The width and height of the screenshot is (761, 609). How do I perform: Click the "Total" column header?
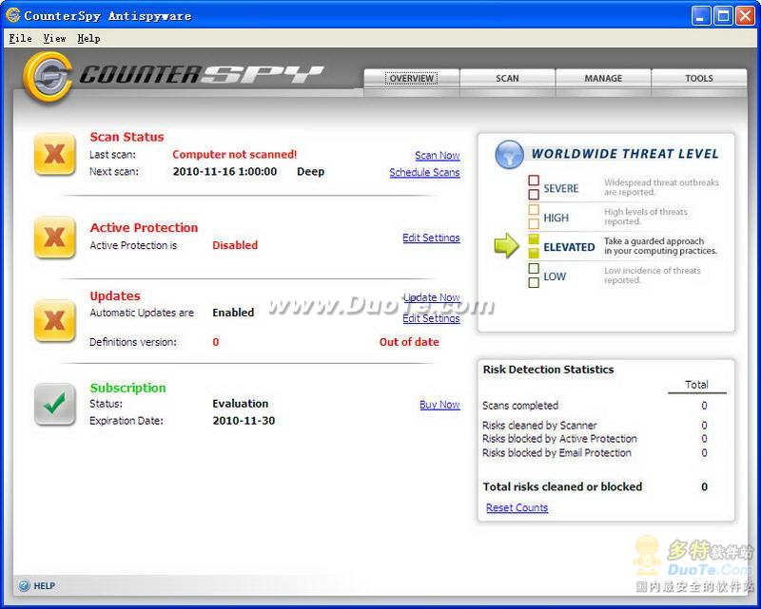696,385
